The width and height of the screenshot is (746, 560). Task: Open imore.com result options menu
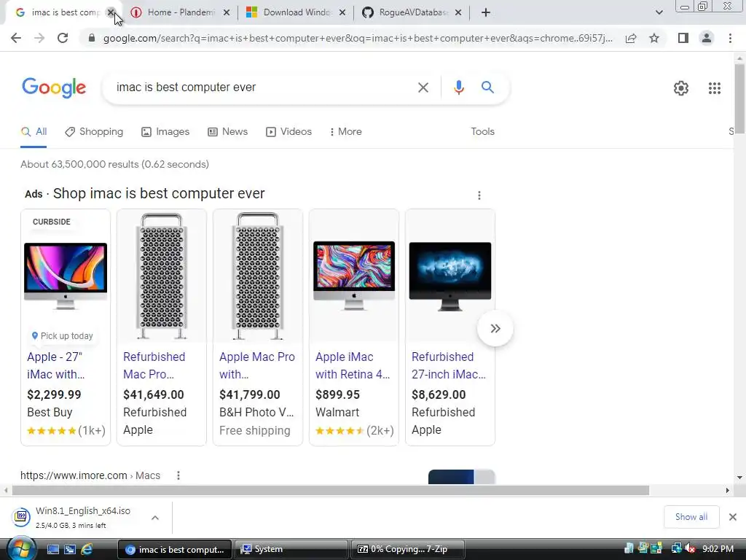[178, 475]
